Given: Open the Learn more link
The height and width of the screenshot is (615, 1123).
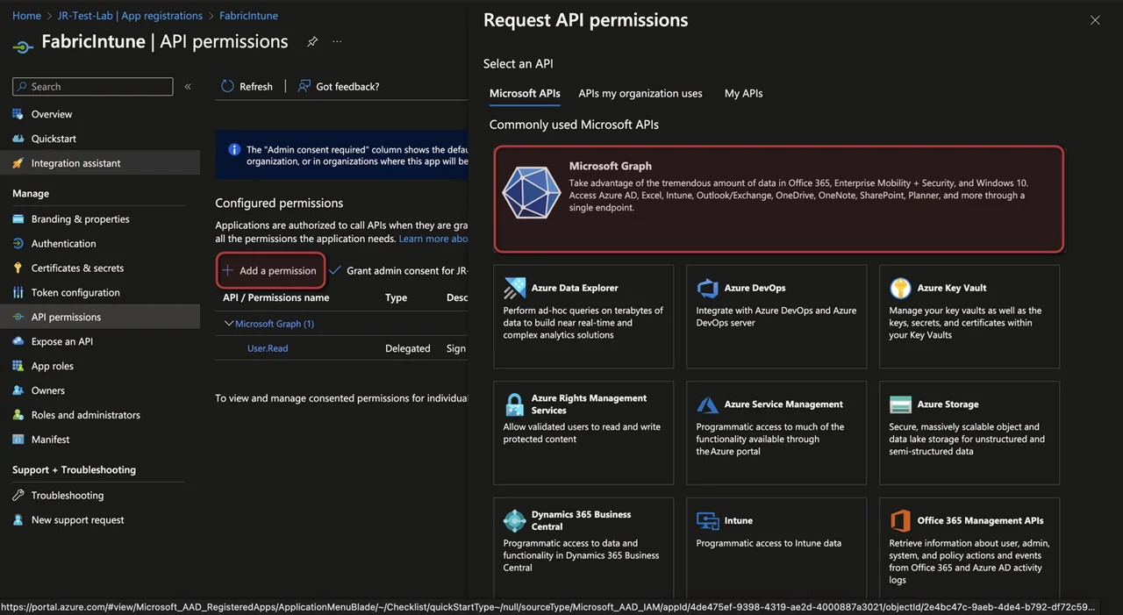Looking at the screenshot, I should tap(433, 239).
